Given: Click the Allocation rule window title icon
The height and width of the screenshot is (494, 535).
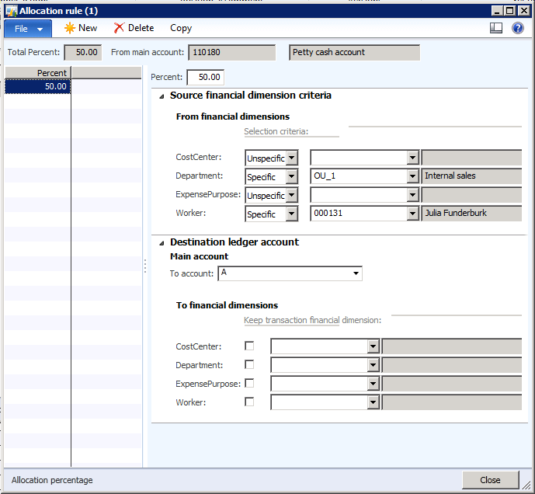Looking at the screenshot, I should click(11, 10).
